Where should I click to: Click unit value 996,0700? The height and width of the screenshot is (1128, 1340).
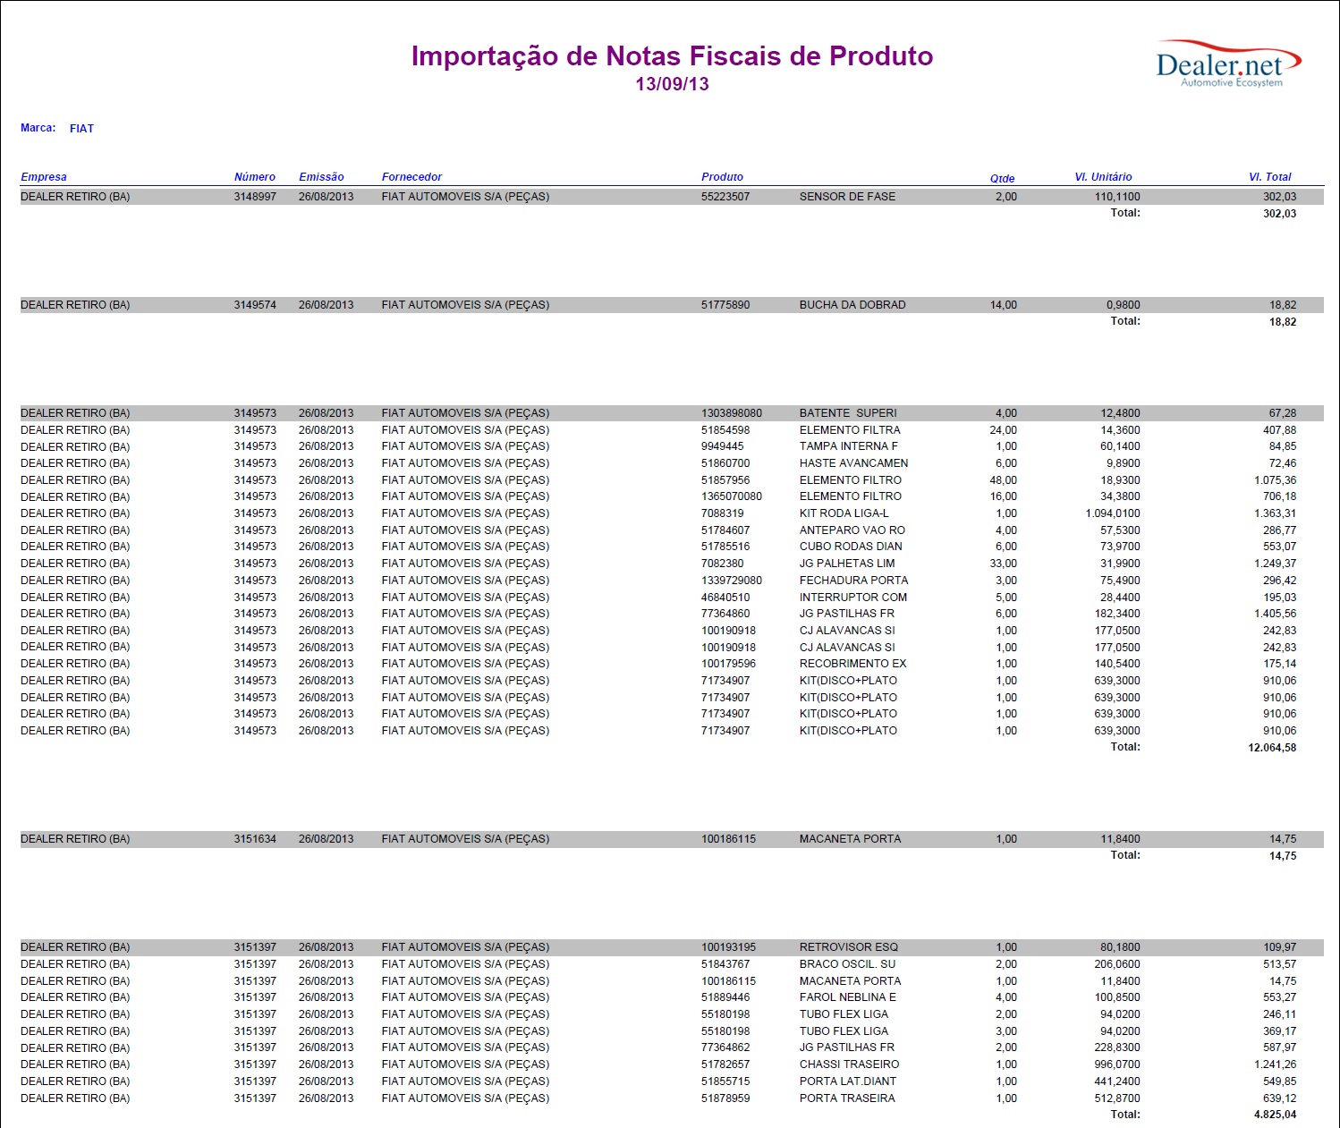point(1117,1064)
